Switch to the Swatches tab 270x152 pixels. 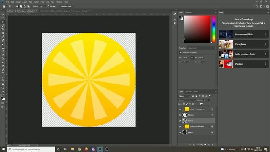[x=188, y=13]
